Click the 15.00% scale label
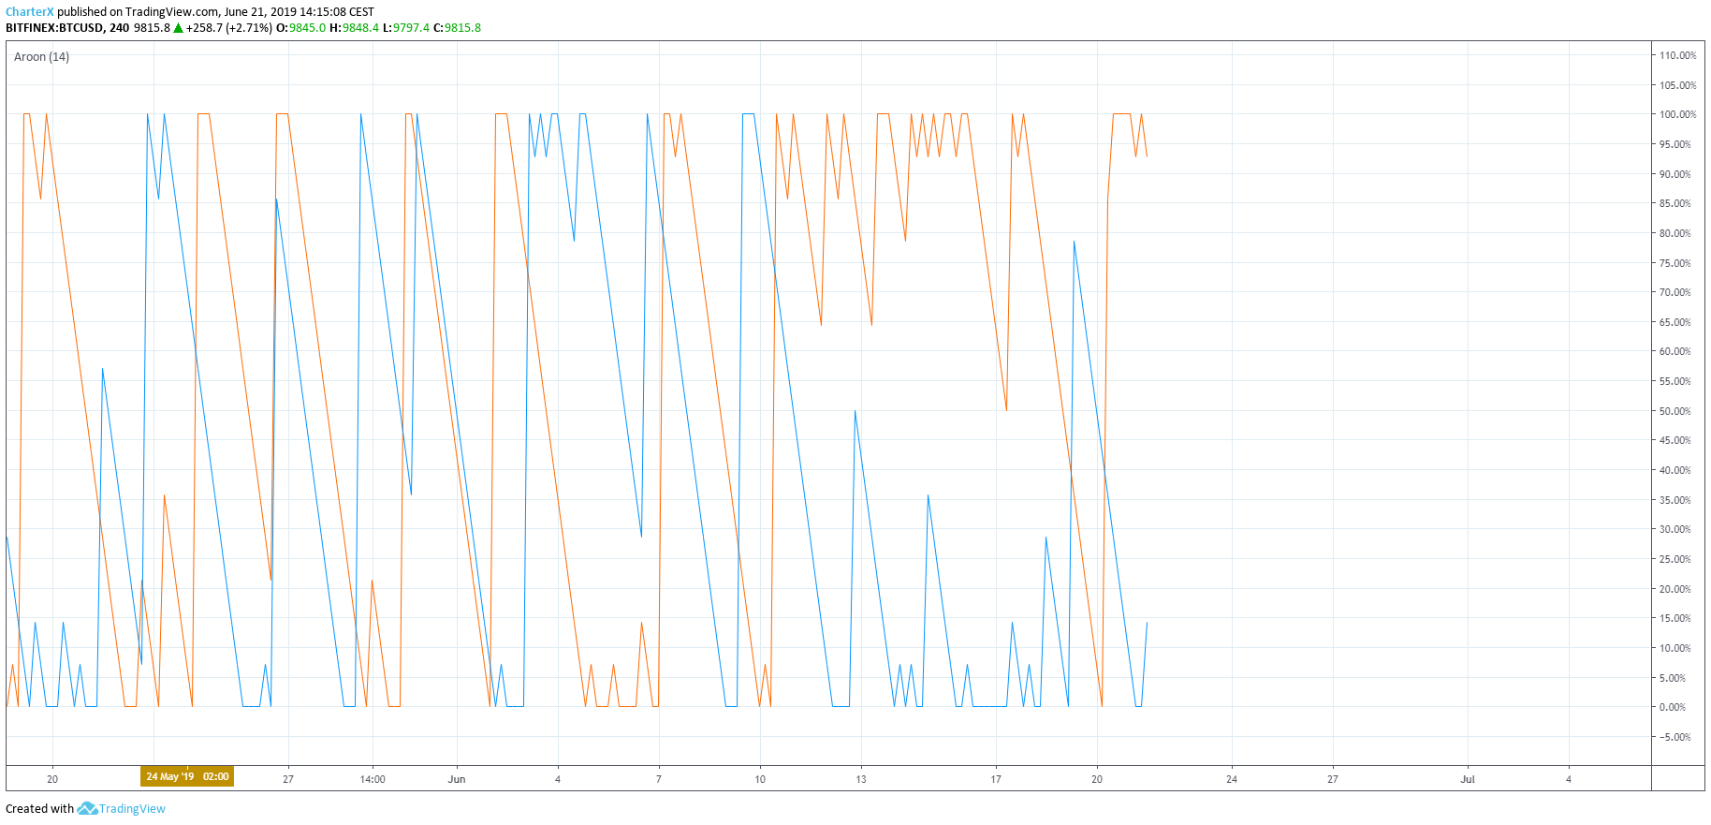The height and width of the screenshot is (825, 1711). click(1674, 618)
